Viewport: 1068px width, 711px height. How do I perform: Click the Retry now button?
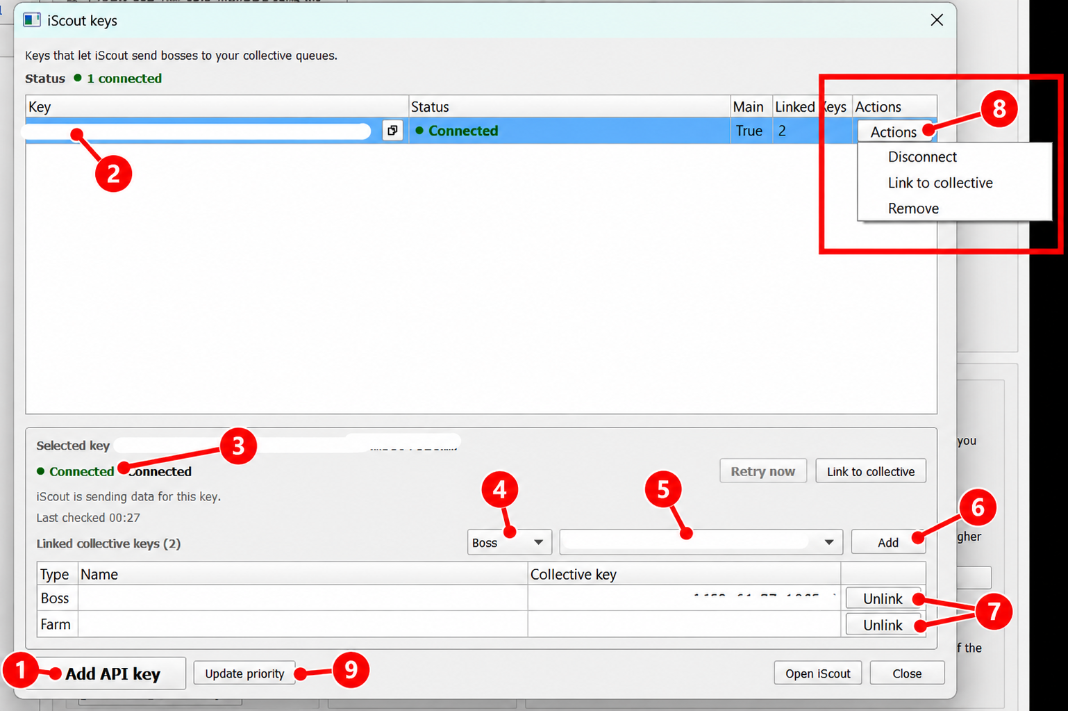(x=762, y=471)
